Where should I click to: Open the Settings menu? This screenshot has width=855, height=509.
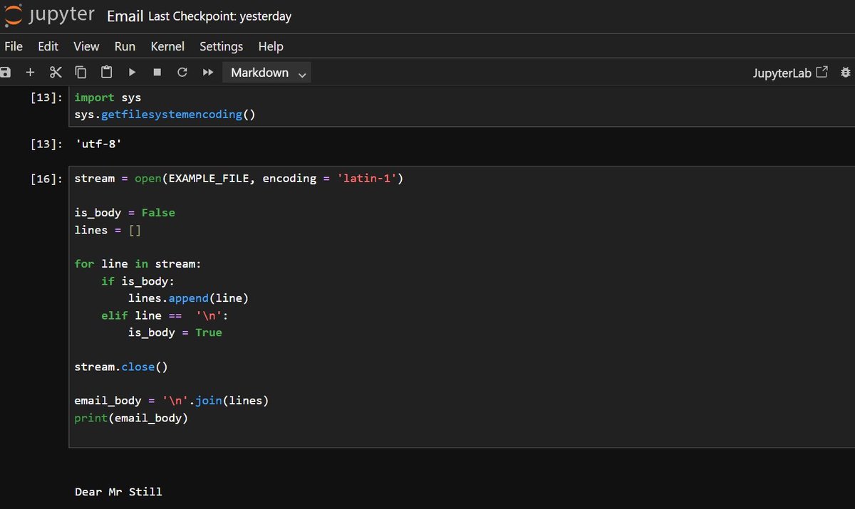pos(221,46)
